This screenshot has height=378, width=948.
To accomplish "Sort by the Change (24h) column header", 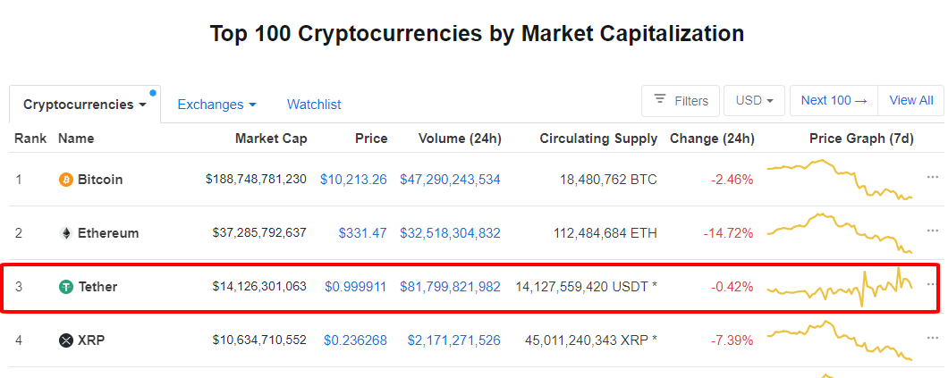I will pyautogui.click(x=712, y=139).
